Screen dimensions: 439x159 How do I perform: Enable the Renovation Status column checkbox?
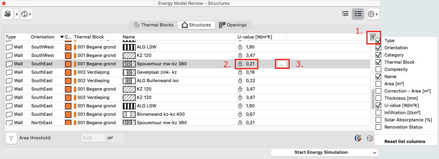tap(378, 127)
